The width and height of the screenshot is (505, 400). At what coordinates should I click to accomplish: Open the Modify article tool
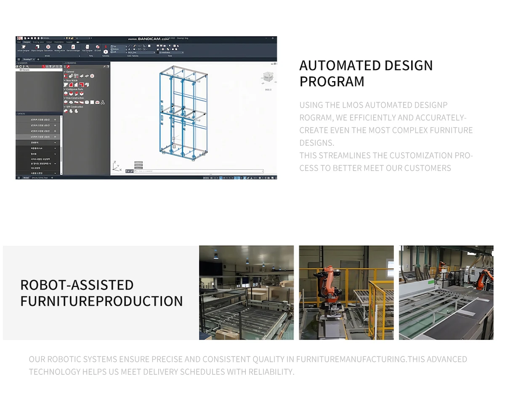point(60,47)
